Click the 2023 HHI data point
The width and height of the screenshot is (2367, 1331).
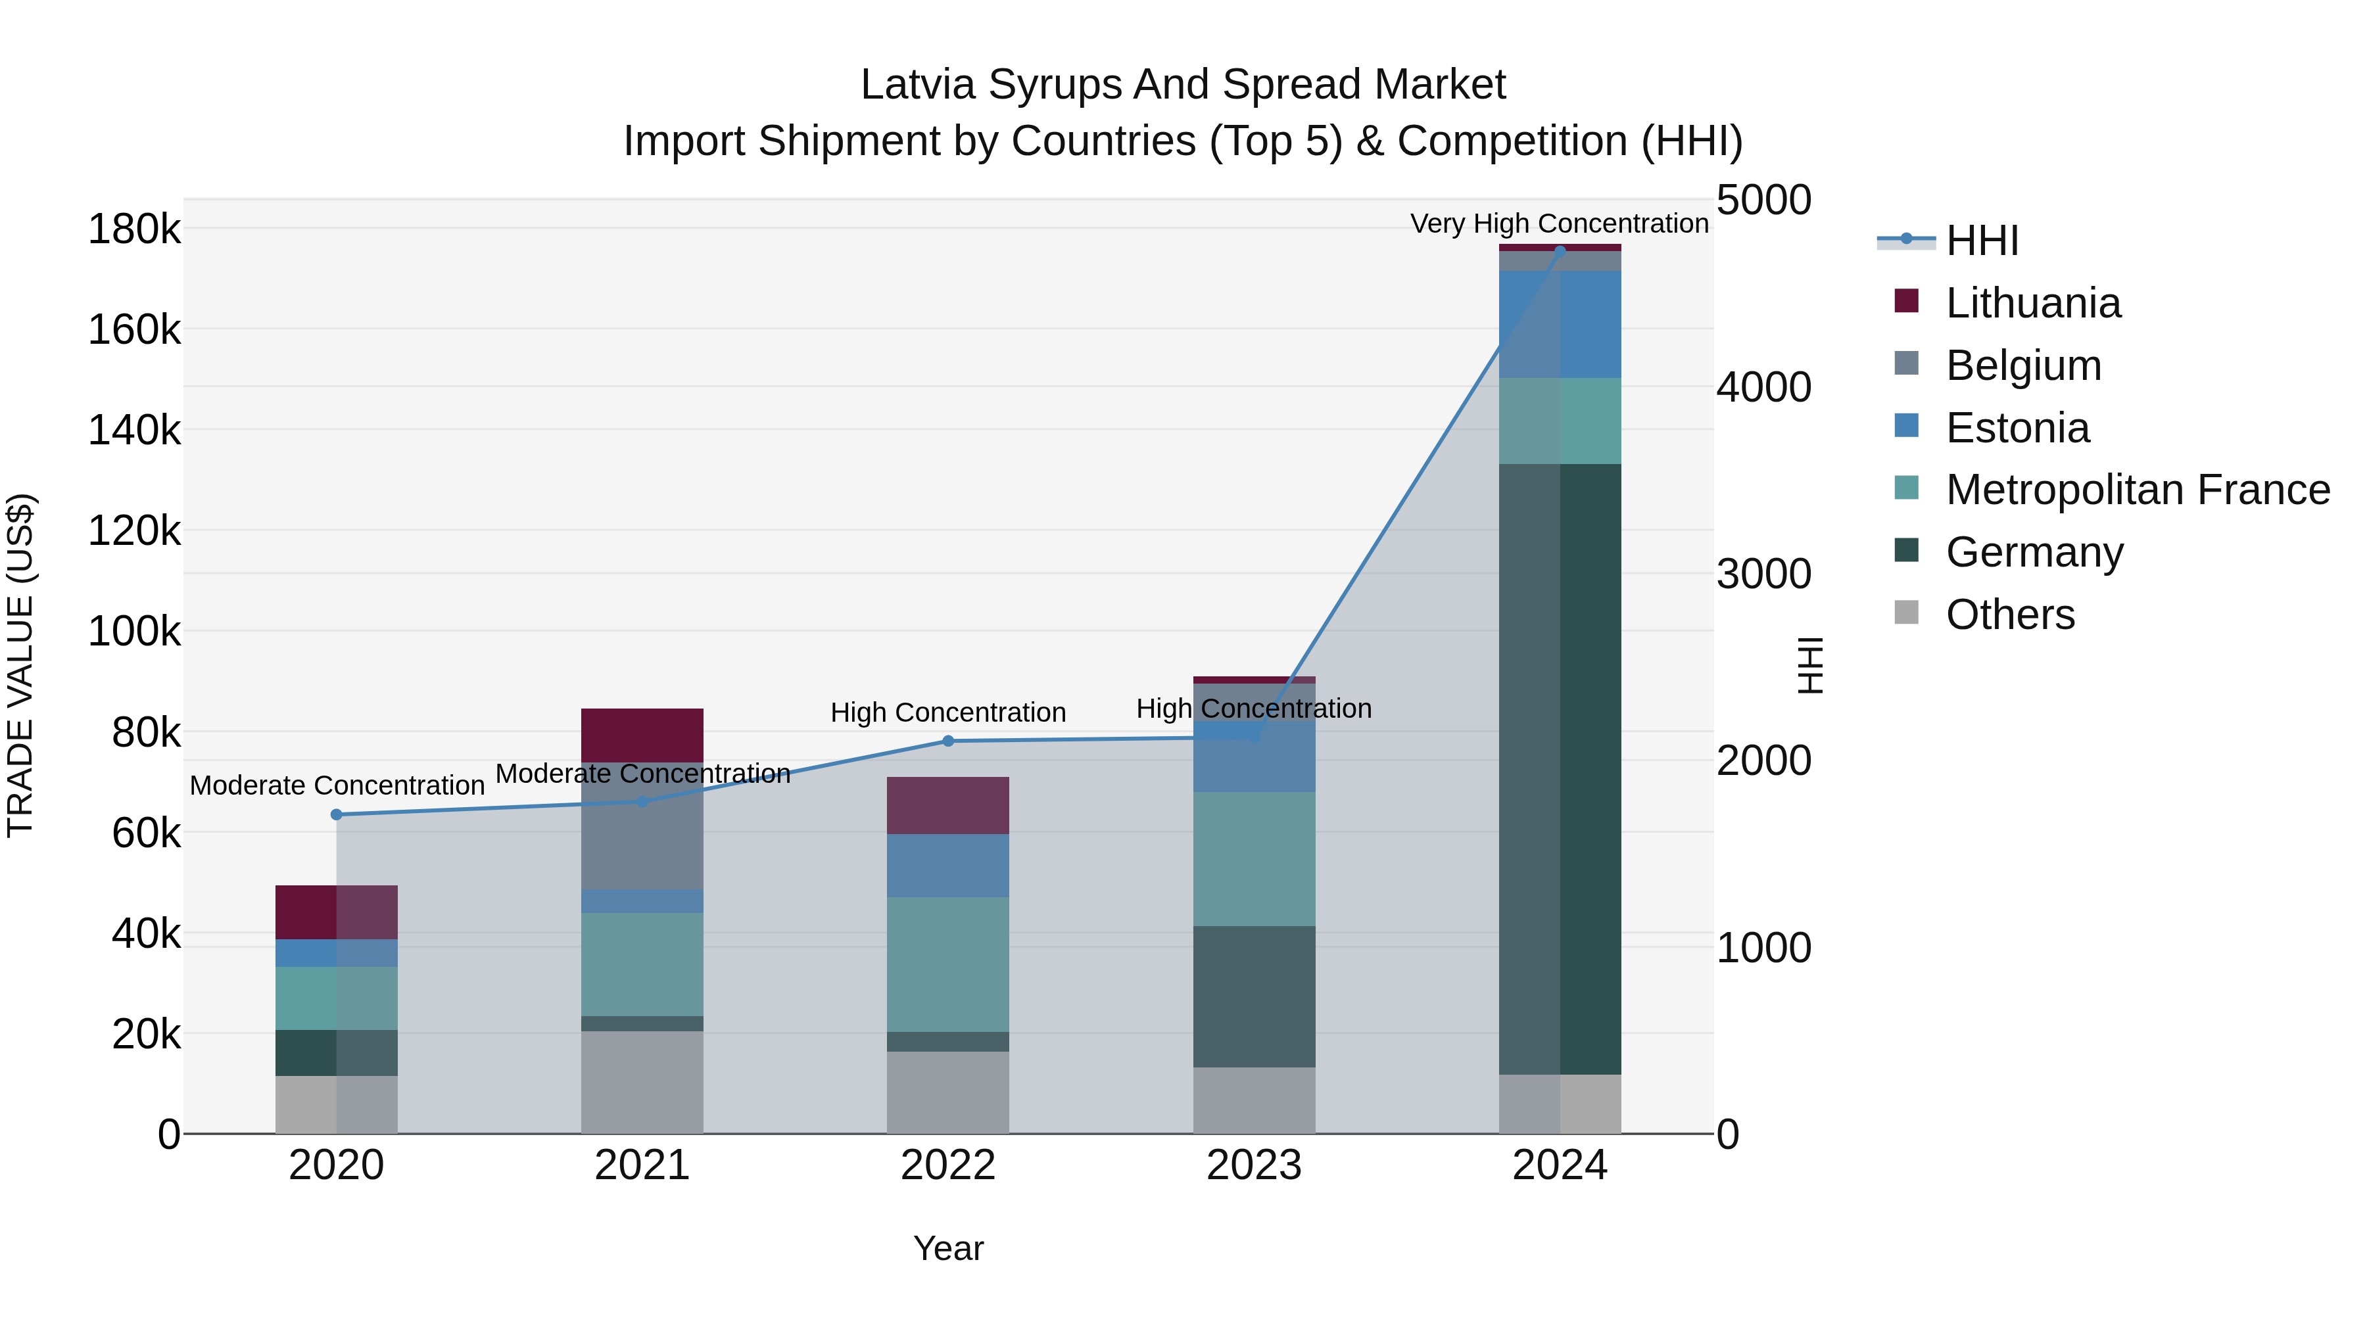pos(1255,737)
